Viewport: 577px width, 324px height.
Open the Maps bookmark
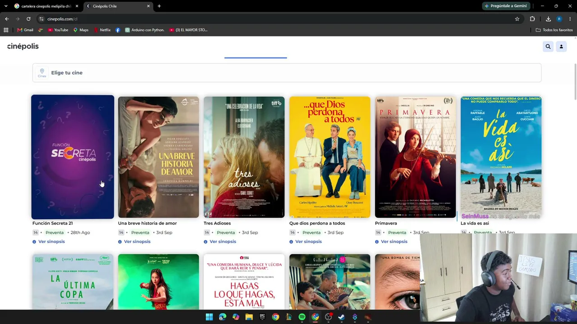(81, 30)
